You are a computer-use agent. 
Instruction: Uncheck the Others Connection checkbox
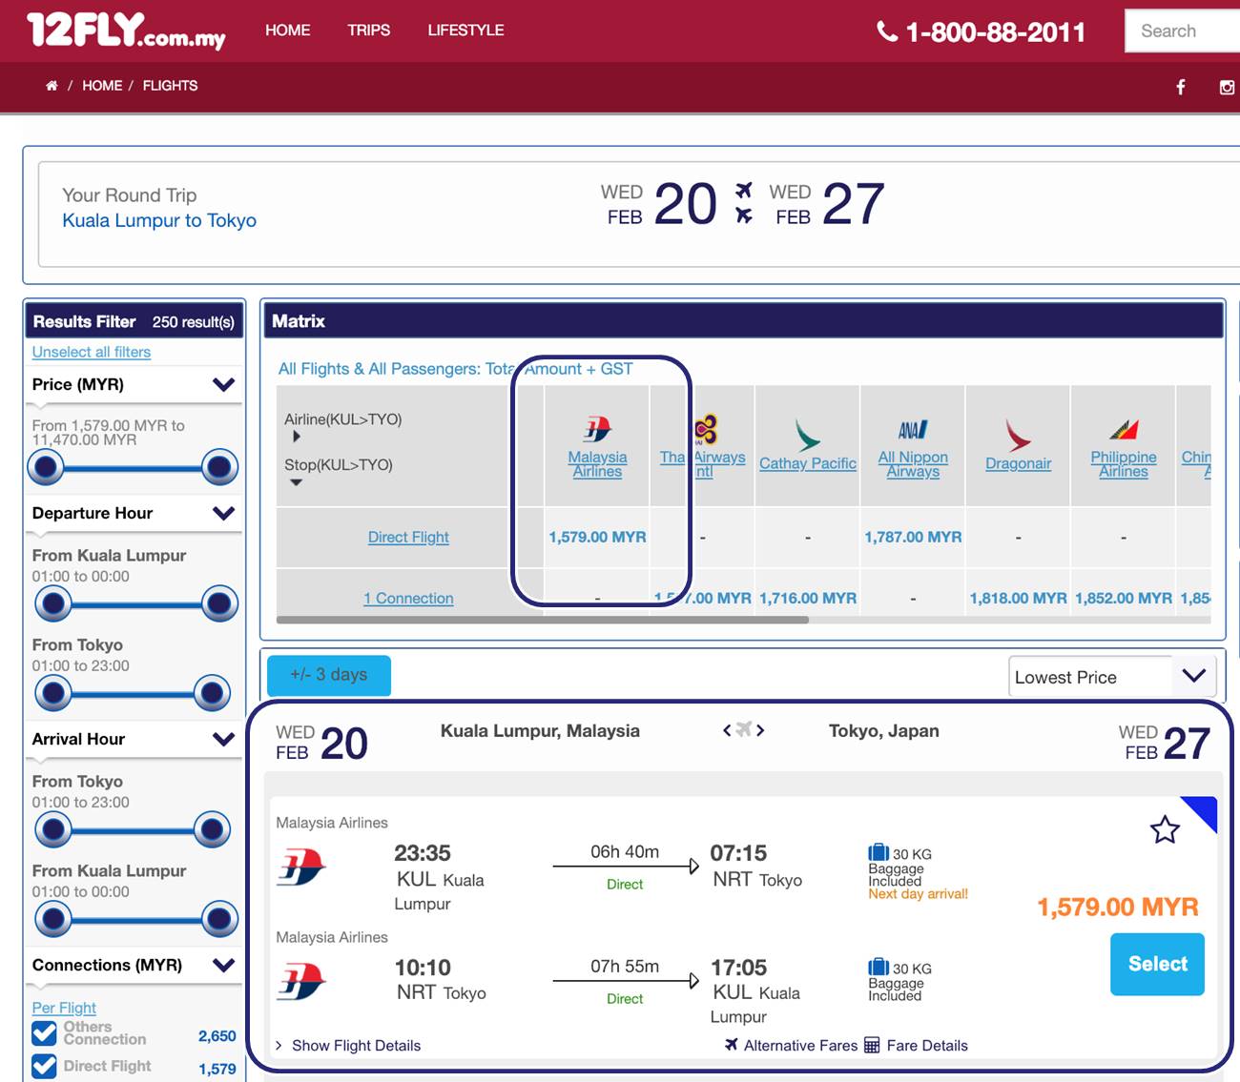[44, 1033]
